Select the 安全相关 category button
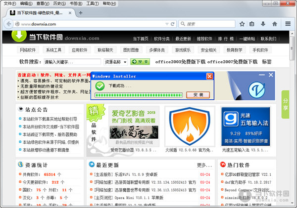This screenshot has height=208, width=297. [208, 50]
